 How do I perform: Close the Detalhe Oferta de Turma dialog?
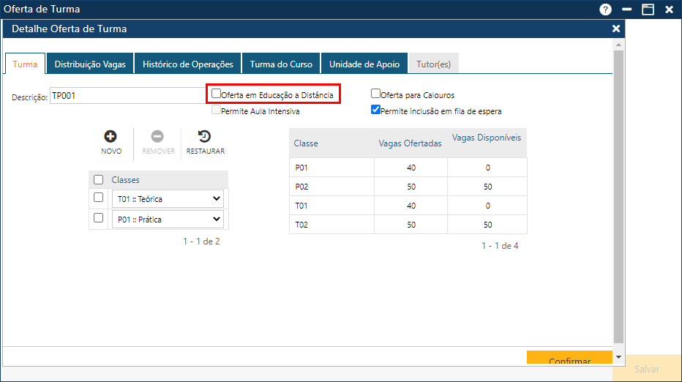[616, 29]
